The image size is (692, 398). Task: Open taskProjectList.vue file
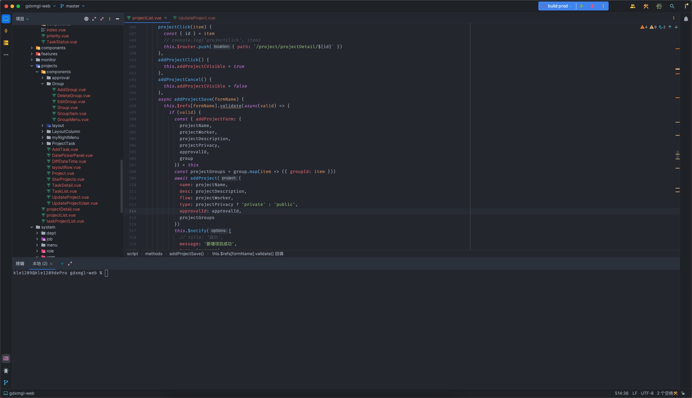point(65,221)
